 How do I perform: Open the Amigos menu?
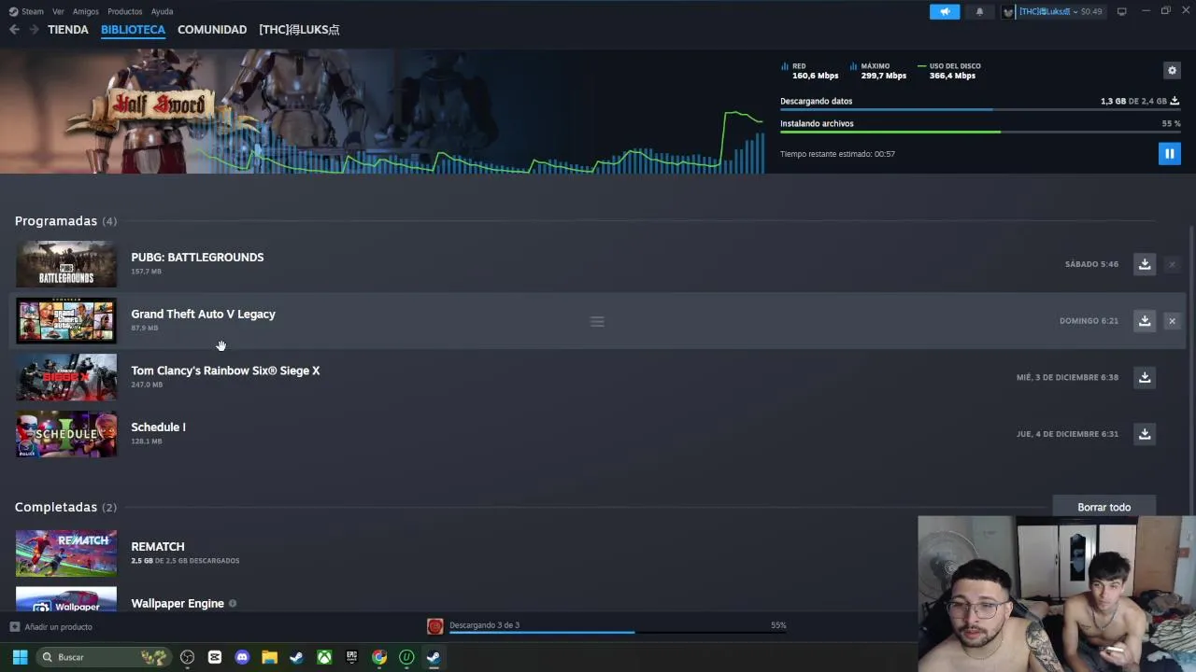85,11
